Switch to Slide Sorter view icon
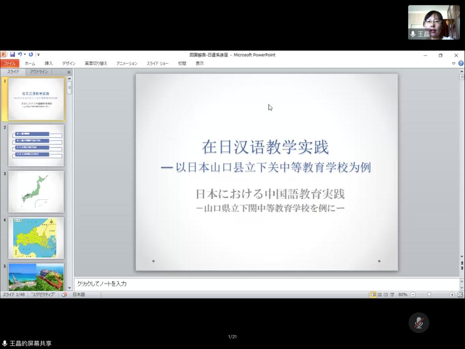The width and height of the screenshot is (465, 349). [380, 295]
